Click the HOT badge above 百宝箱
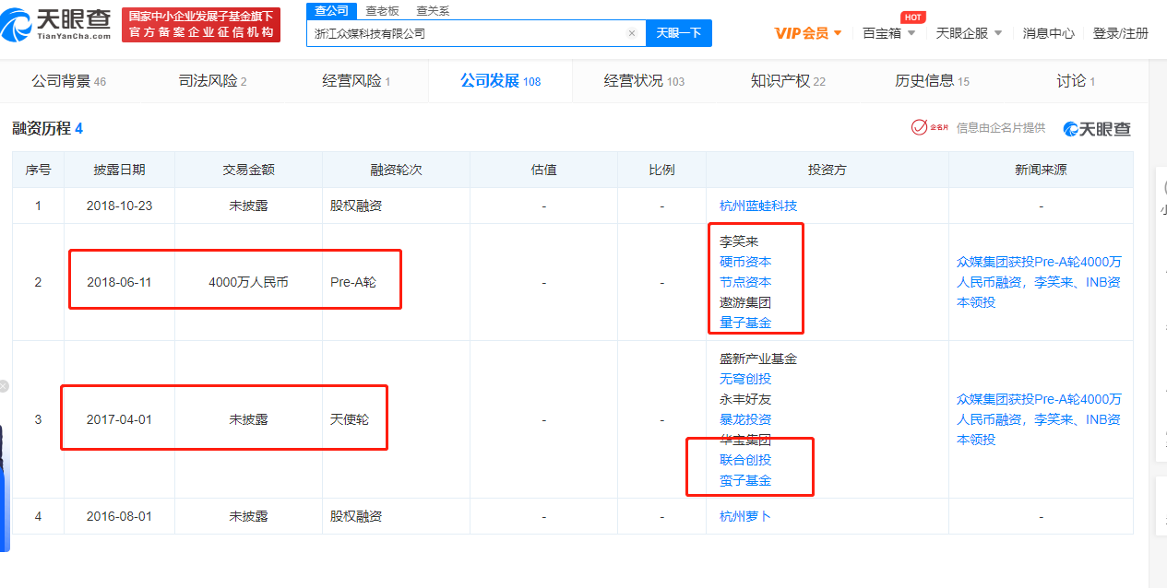1167x588 pixels. tap(911, 16)
